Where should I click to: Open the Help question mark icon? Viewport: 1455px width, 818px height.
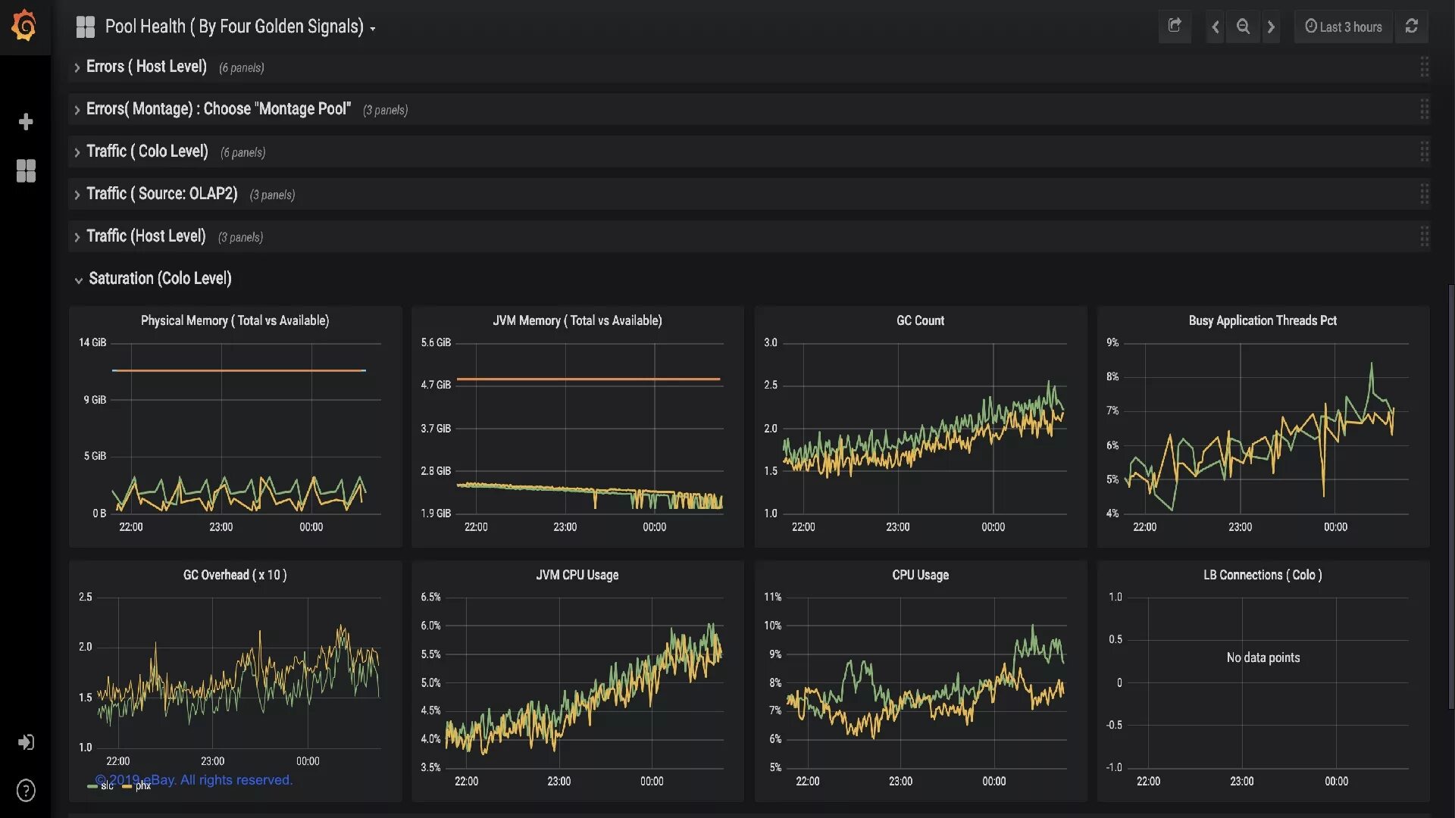pyautogui.click(x=26, y=791)
